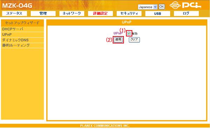Switch to the ネットワーク tab
This screenshot has width=210, height=129.
(72, 13)
